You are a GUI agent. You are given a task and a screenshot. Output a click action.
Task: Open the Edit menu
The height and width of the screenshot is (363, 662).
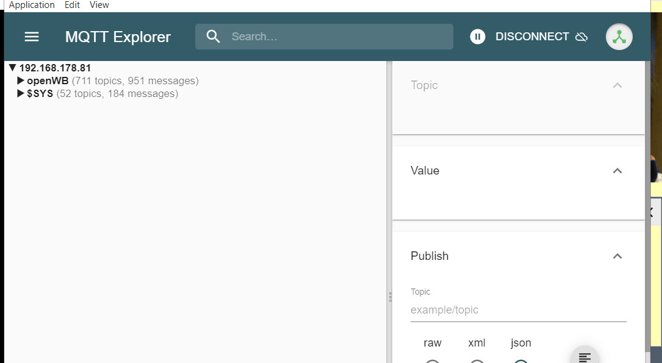[x=72, y=5]
